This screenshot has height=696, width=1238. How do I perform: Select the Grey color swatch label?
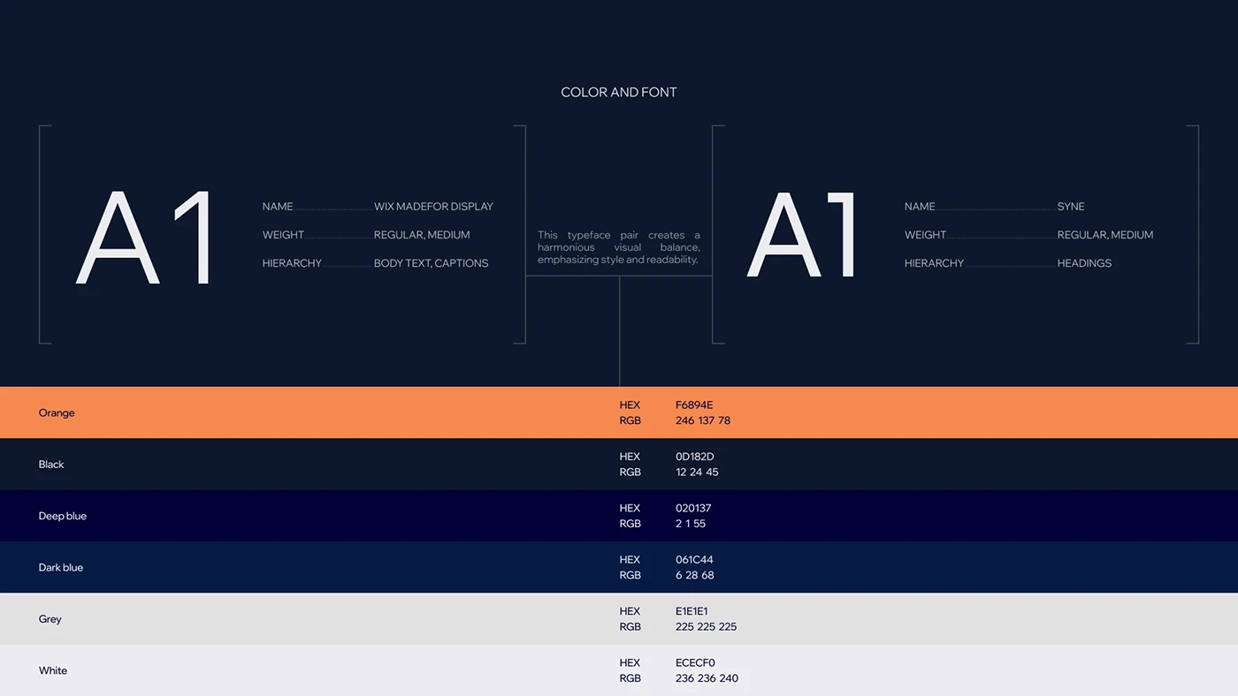tap(50, 619)
